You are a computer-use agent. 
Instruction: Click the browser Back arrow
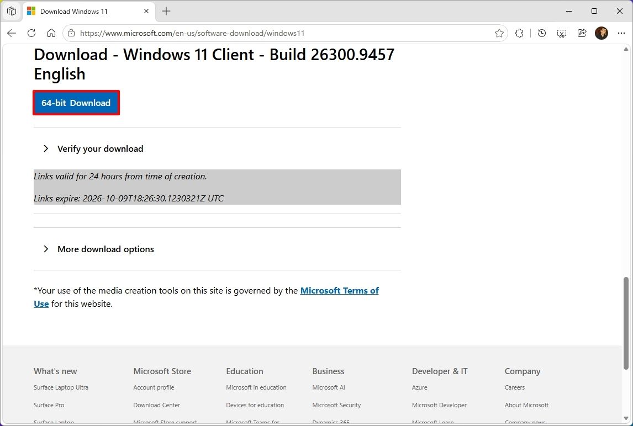coord(12,33)
